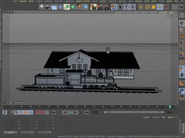Open the Create menu in menu bar
185x138 pixels.
169,1
